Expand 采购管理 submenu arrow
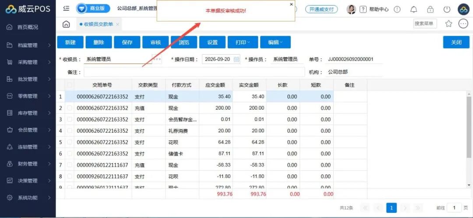This screenshot has width=473, height=218. [x=49, y=62]
